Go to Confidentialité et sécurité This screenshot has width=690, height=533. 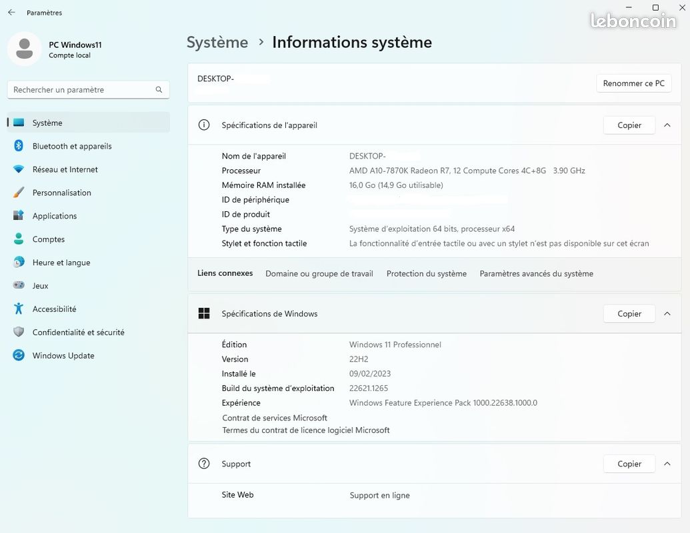89,332
